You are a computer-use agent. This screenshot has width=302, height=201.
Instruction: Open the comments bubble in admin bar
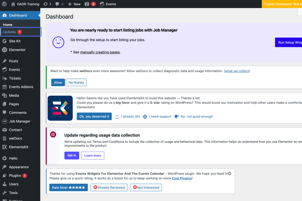pos(57,4)
